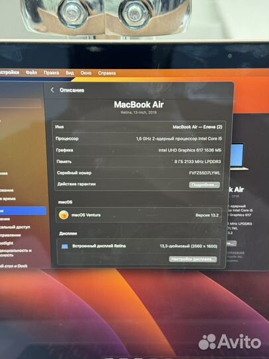Viewport: 269px width, 359px height.
Task: Click memory value '8 ГБ 2133 MHz LPDDR3'
Action: 198,162
